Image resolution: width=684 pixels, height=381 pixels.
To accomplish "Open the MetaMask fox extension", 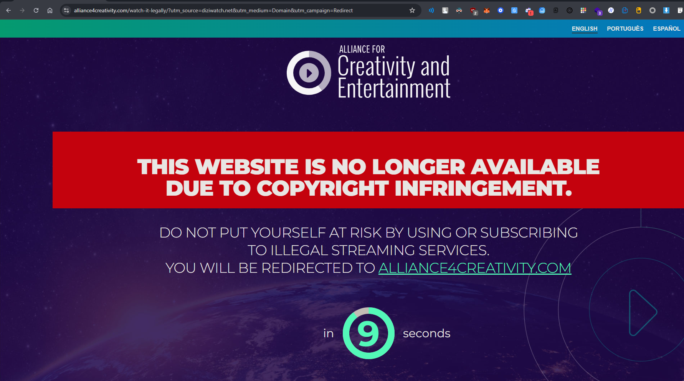I will 487,10.
